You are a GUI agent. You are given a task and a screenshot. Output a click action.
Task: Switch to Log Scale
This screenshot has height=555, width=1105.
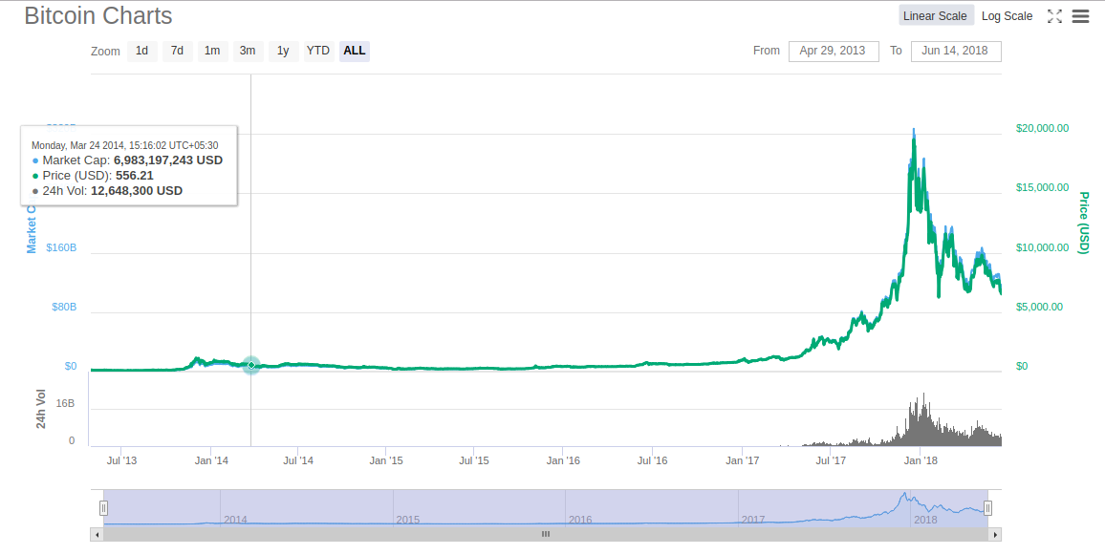pyautogui.click(x=1007, y=15)
